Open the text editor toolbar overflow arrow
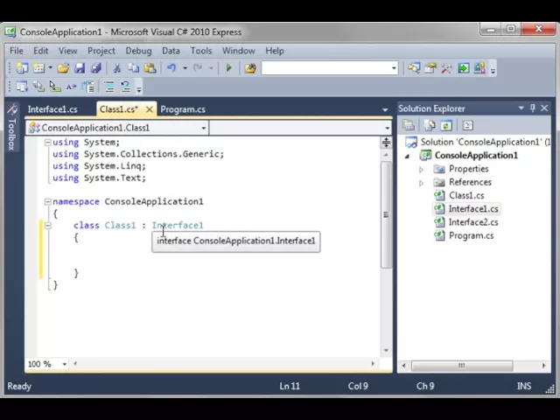Image resolution: width=560 pixels, height=420 pixels. 139,89
